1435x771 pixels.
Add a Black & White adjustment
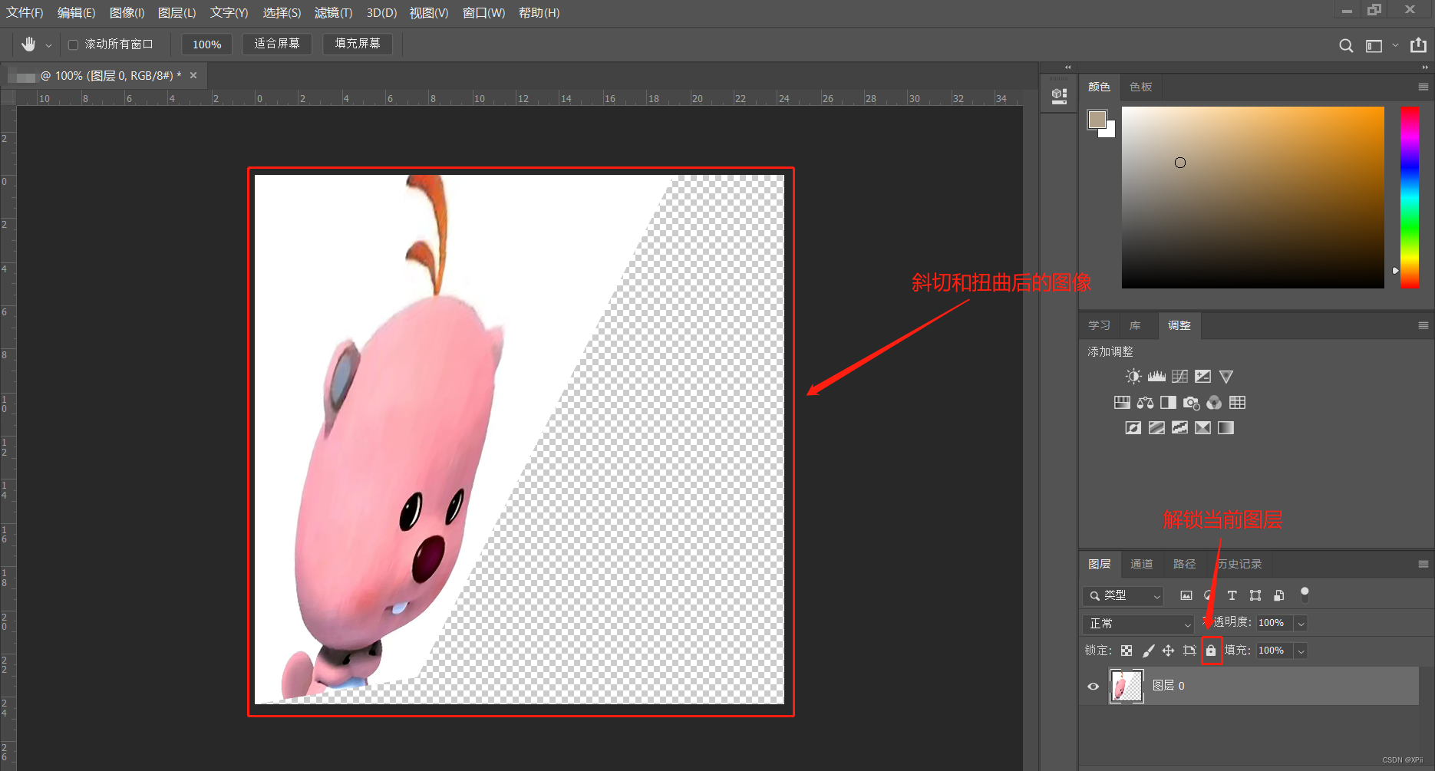coord(1168,403)
